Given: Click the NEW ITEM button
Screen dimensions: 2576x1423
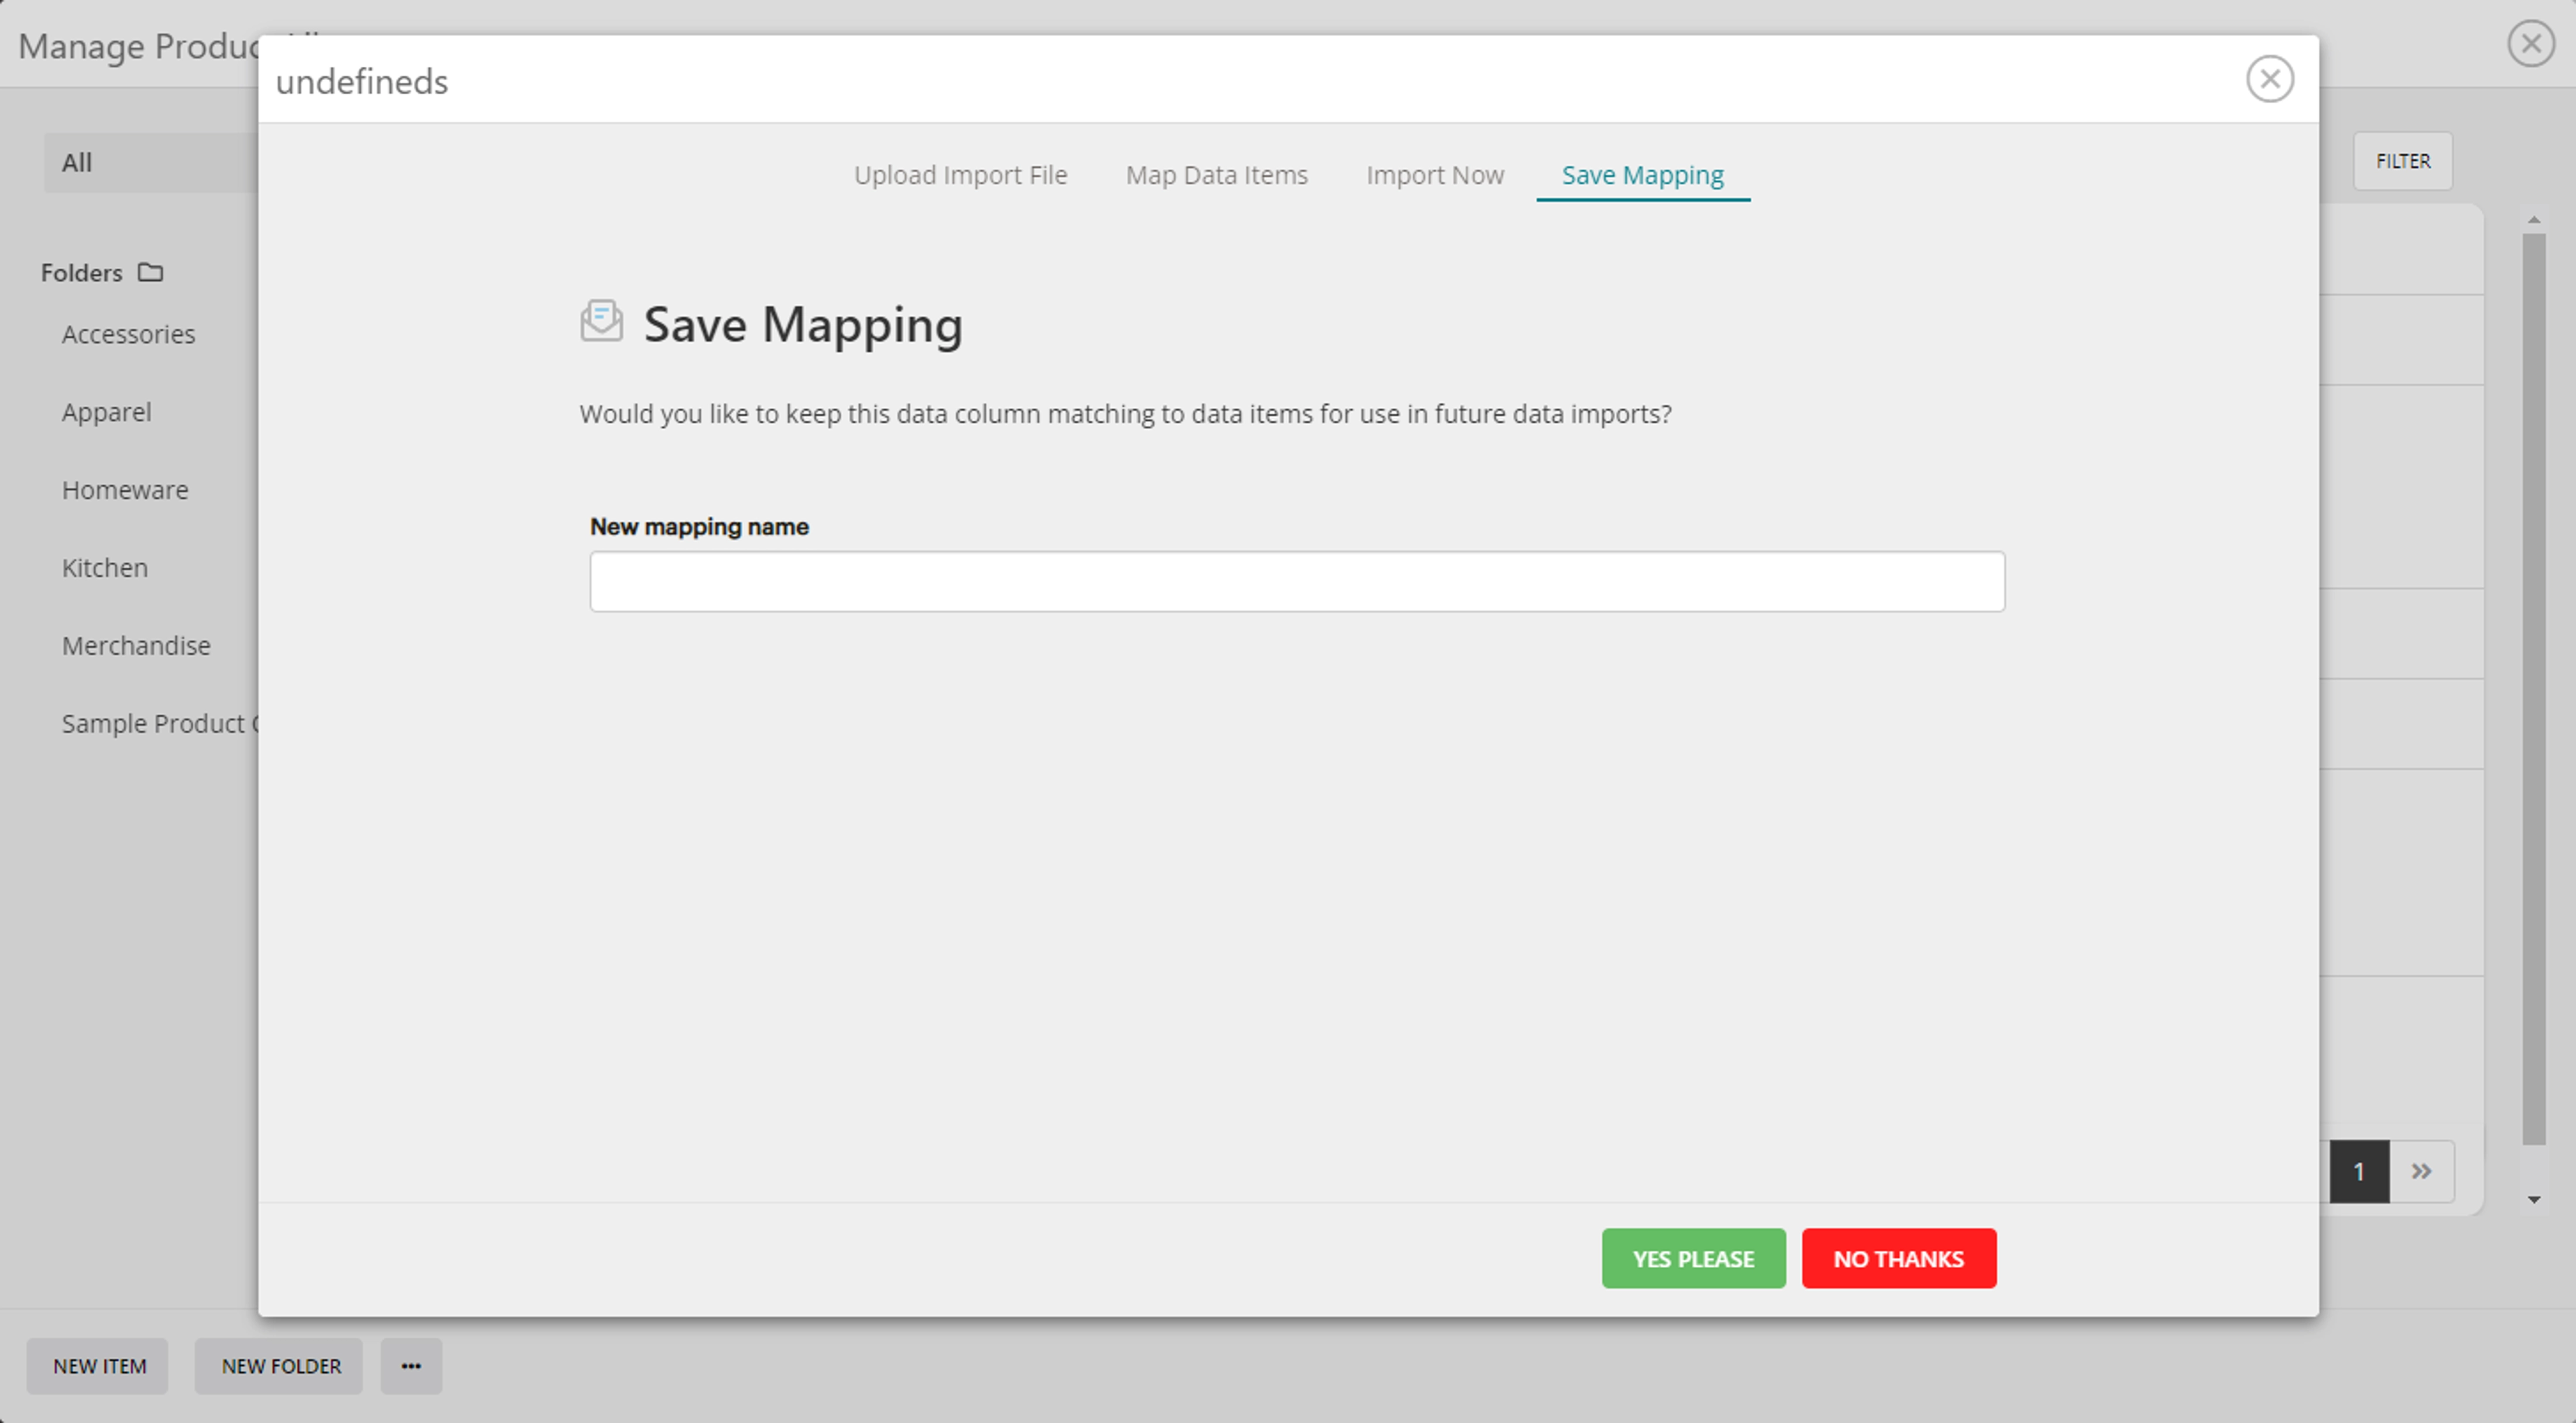Looking at the screenshot, I should click(x=97, y=1366).
